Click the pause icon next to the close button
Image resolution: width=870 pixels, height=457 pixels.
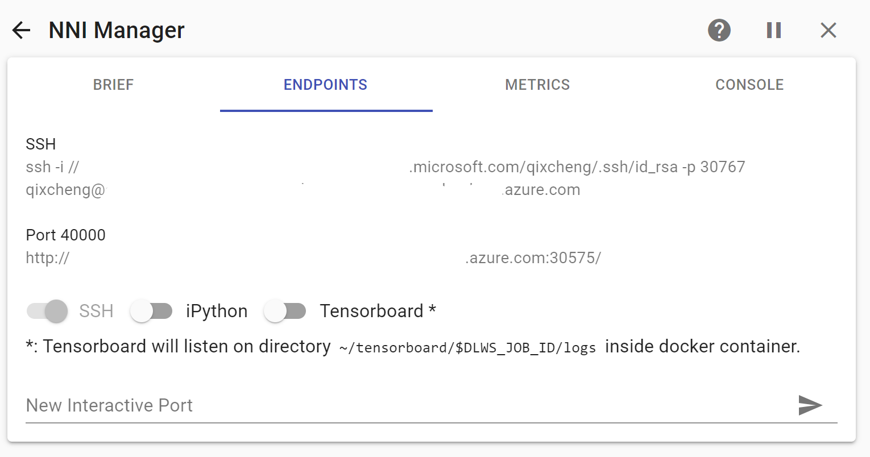(773, 30)
